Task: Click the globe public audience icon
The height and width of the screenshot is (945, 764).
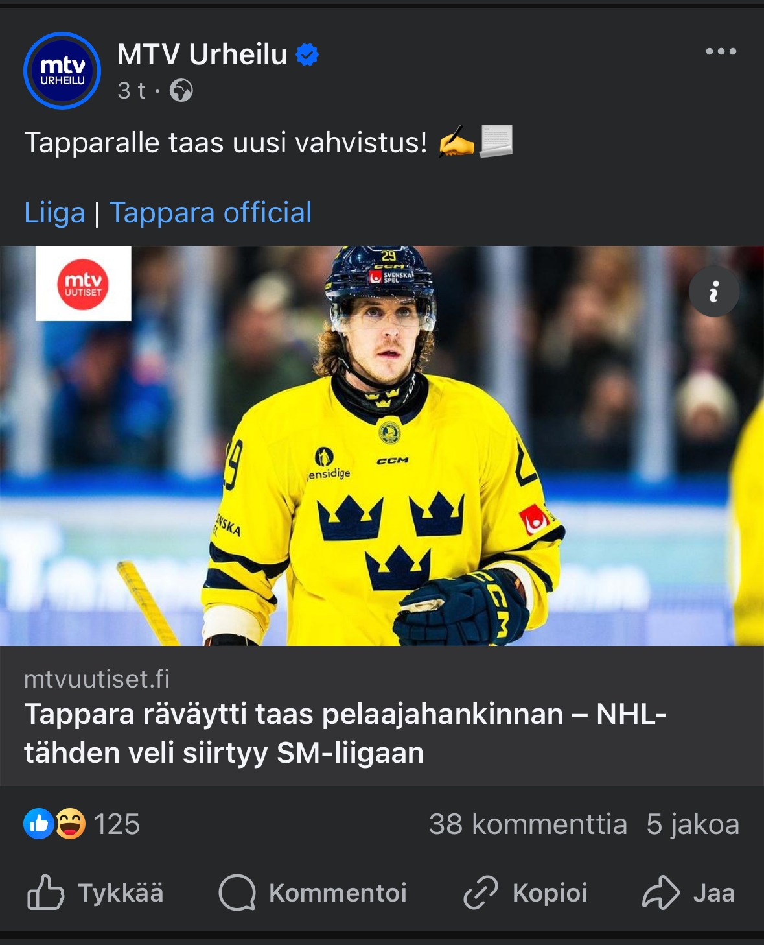Action: [x=181, y=91]
